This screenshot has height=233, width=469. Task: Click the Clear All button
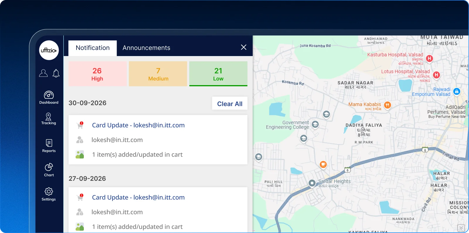(230, 104)
